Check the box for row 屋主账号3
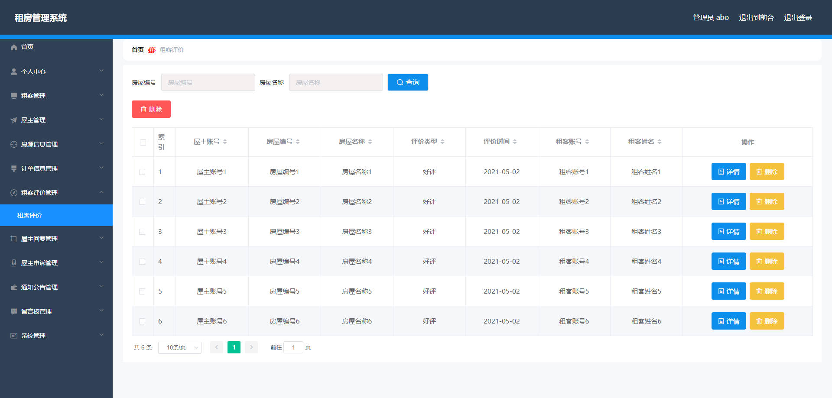The height and width of the screenshot is (398, 832). pos(142,232)
